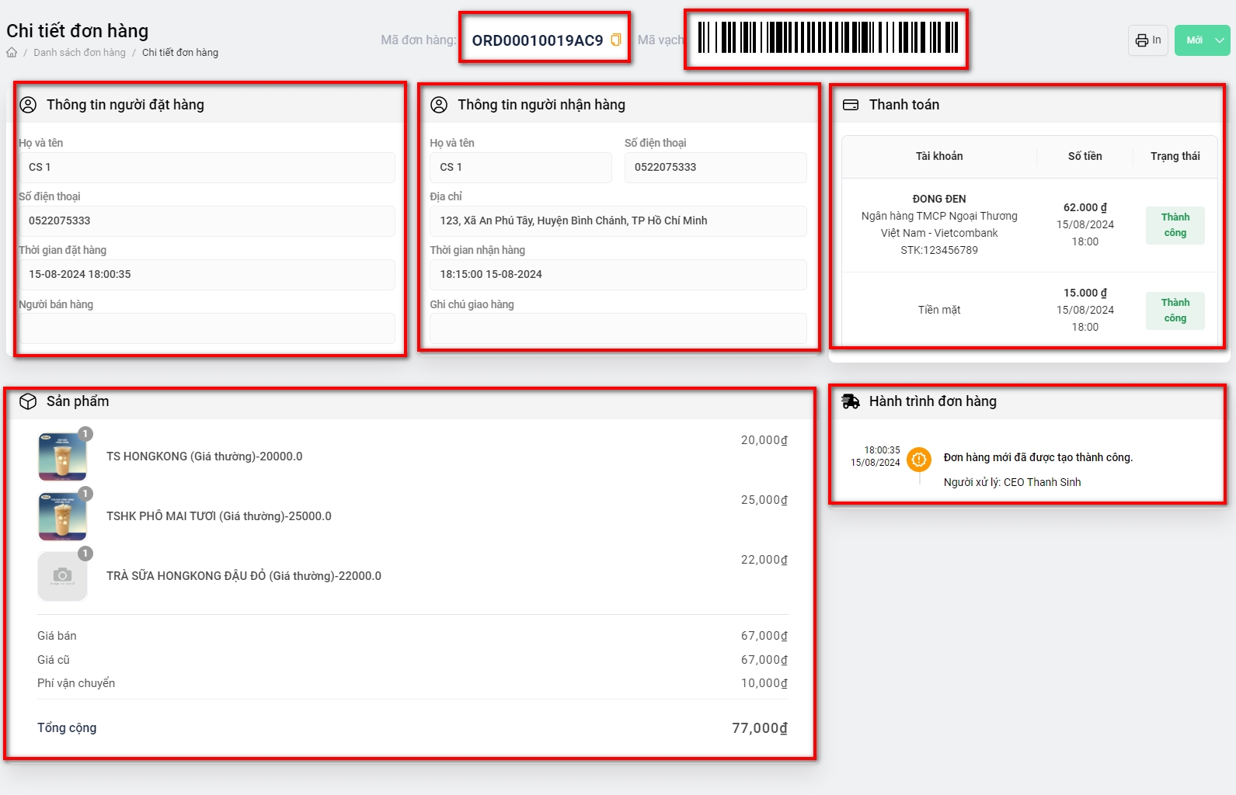Click the delivery truck icon

coord(851,401)
